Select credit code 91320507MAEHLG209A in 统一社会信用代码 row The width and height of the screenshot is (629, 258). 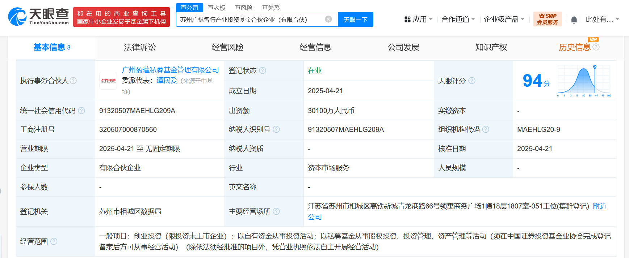click(x=137, y=111)
